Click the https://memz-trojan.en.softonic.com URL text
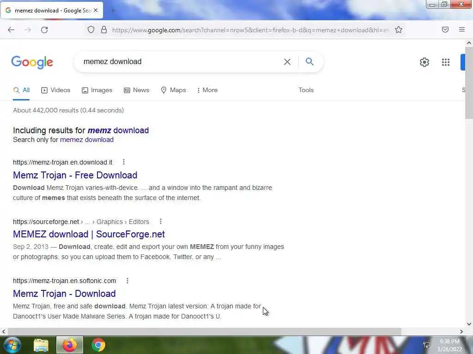This screenshot has height=354, width=473. click(x=64, y=281)
